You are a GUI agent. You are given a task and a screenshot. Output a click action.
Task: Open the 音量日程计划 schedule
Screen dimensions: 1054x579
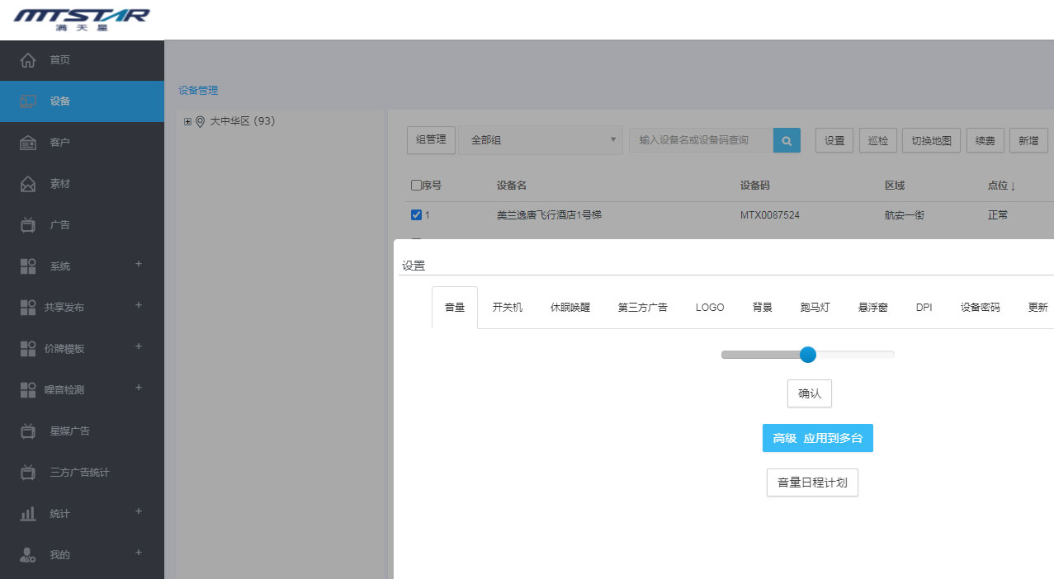[x=812, y=482]
